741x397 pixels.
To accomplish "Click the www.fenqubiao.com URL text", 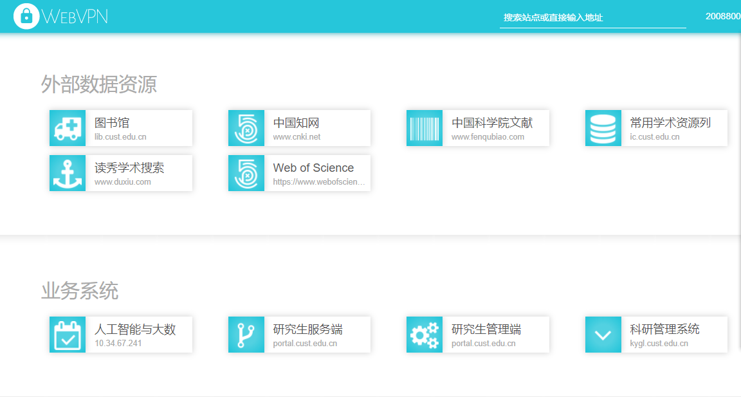I will [488, 137].
